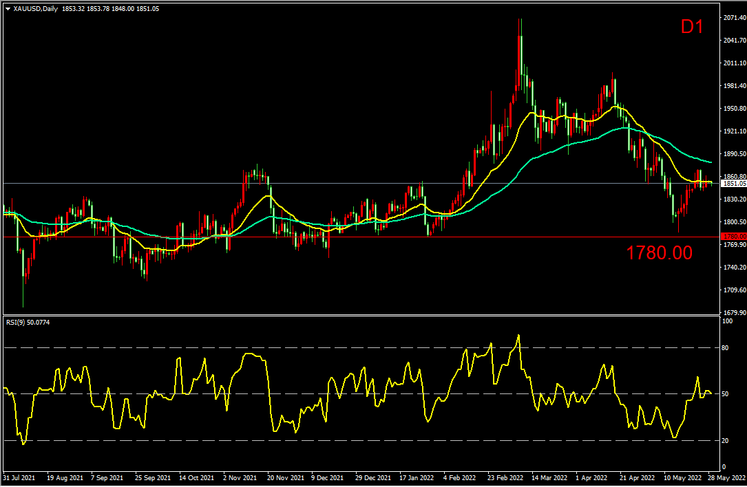Click the RSI(9) 50.0774 indicator label

coord(28,323)
